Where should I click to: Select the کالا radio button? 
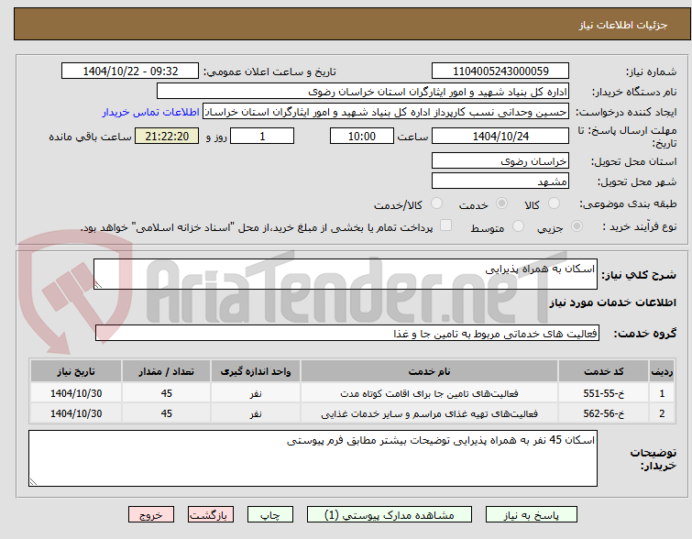point(554,203)
